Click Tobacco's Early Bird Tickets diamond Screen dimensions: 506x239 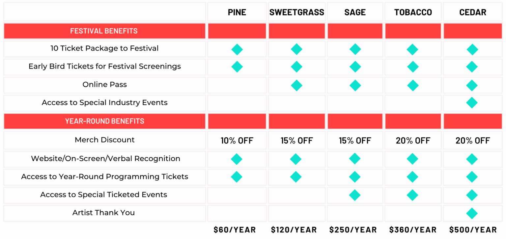click(x=412, y=67)
